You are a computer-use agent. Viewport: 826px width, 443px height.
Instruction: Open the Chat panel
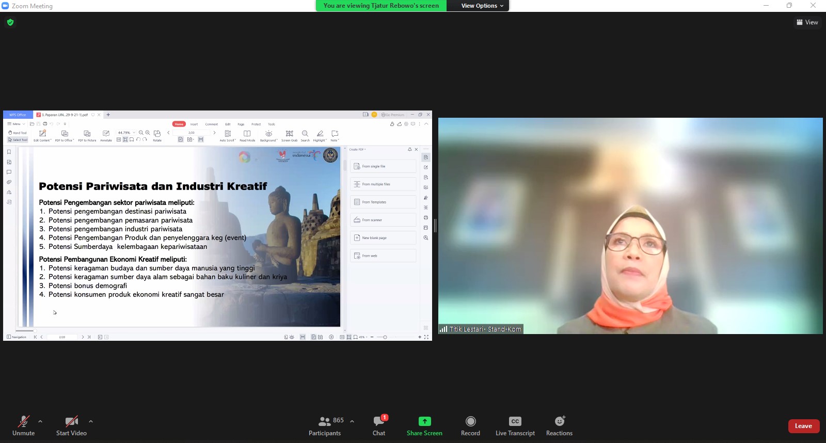[379, 425]
